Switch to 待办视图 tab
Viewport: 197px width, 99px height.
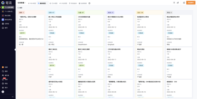click(x=32, y=3)
